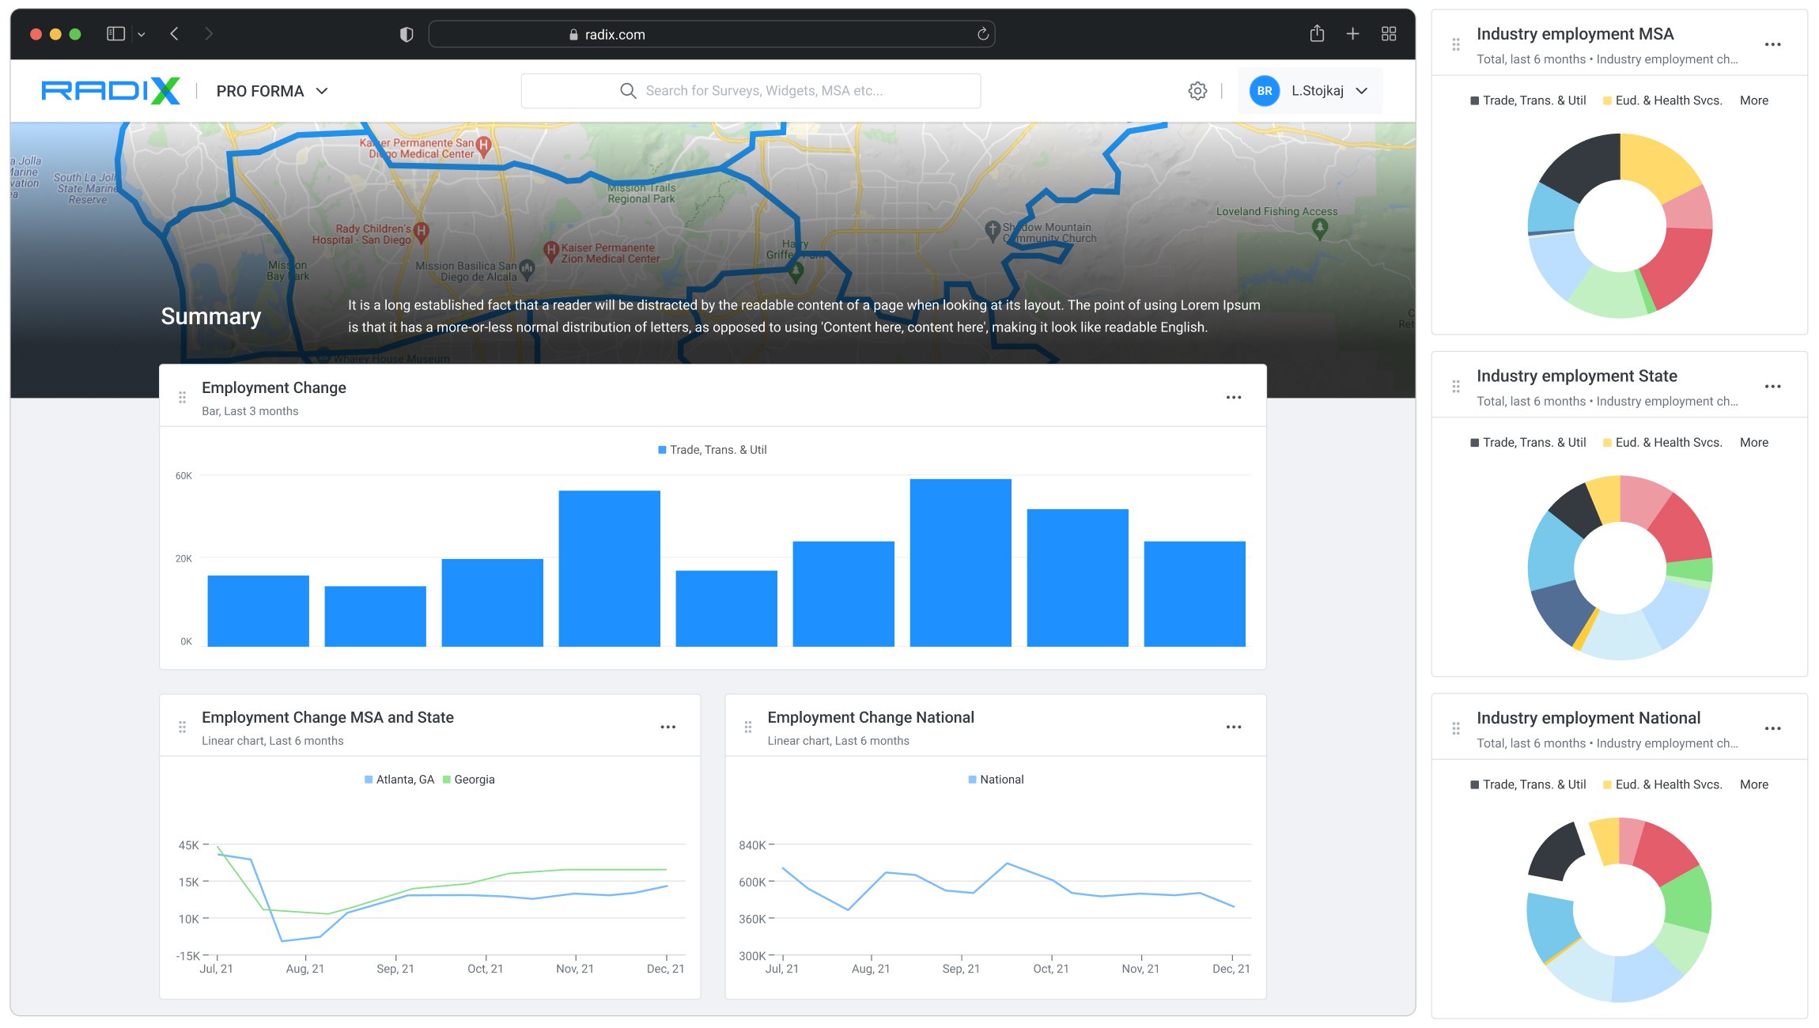Viewport: 1819px width, 1028px height.
Task: Open a new tab with plus icon
Action: click(x=1352, y=34)
